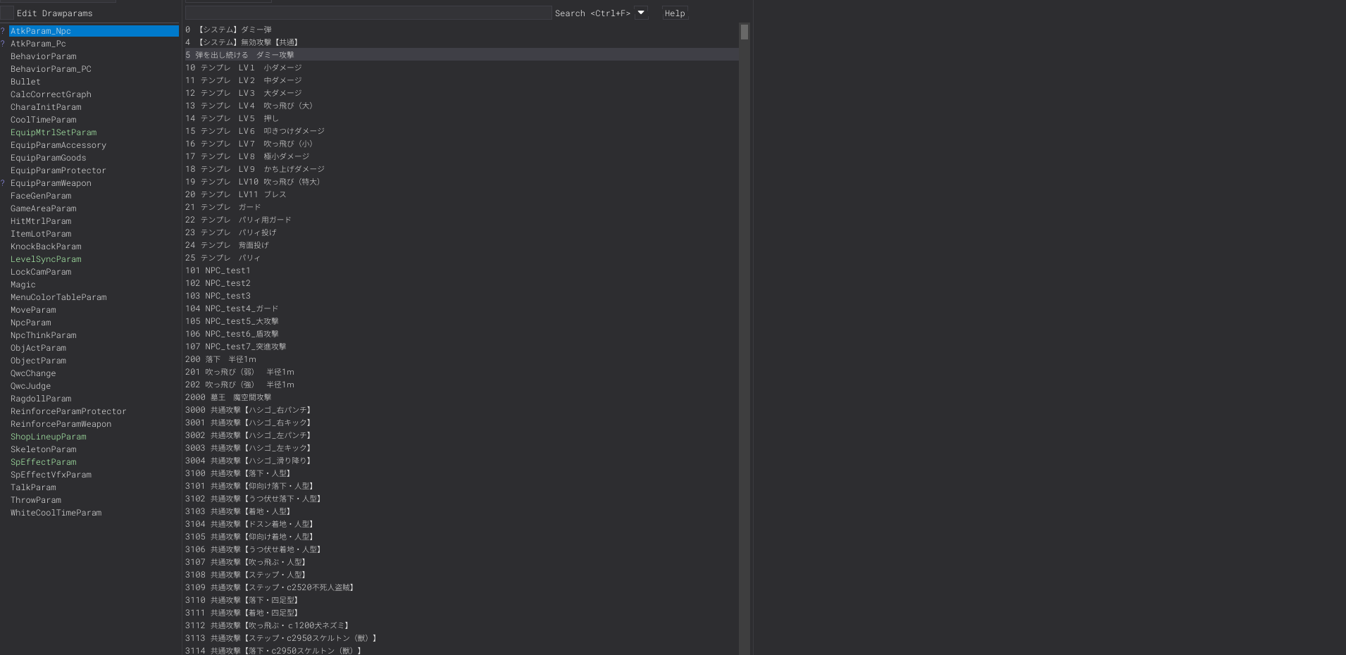This screenshot has height=655, width=1346.
Task: Select the NpcThinkParam param
Action: (43, 335)
